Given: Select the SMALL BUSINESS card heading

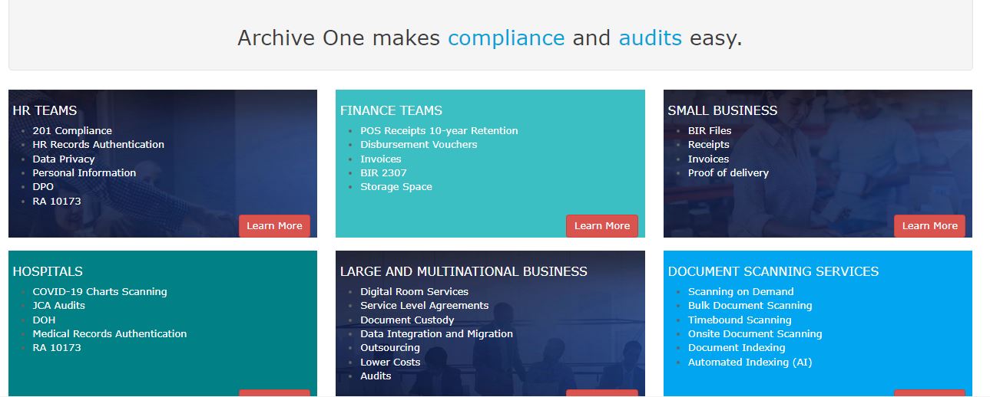Looking at the screenshot, I should point(722,110).
